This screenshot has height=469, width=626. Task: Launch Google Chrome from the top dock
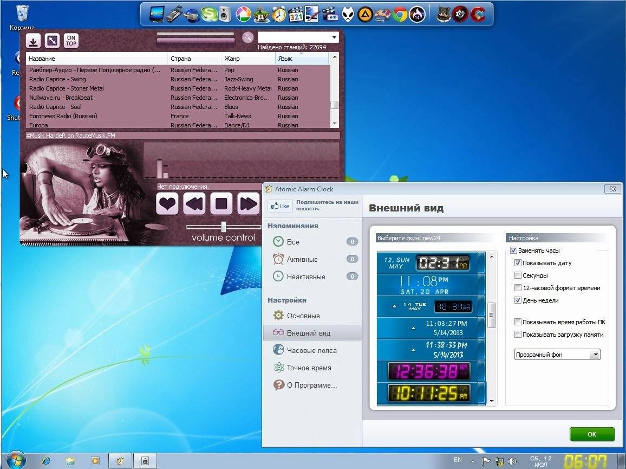coord(400,15)
